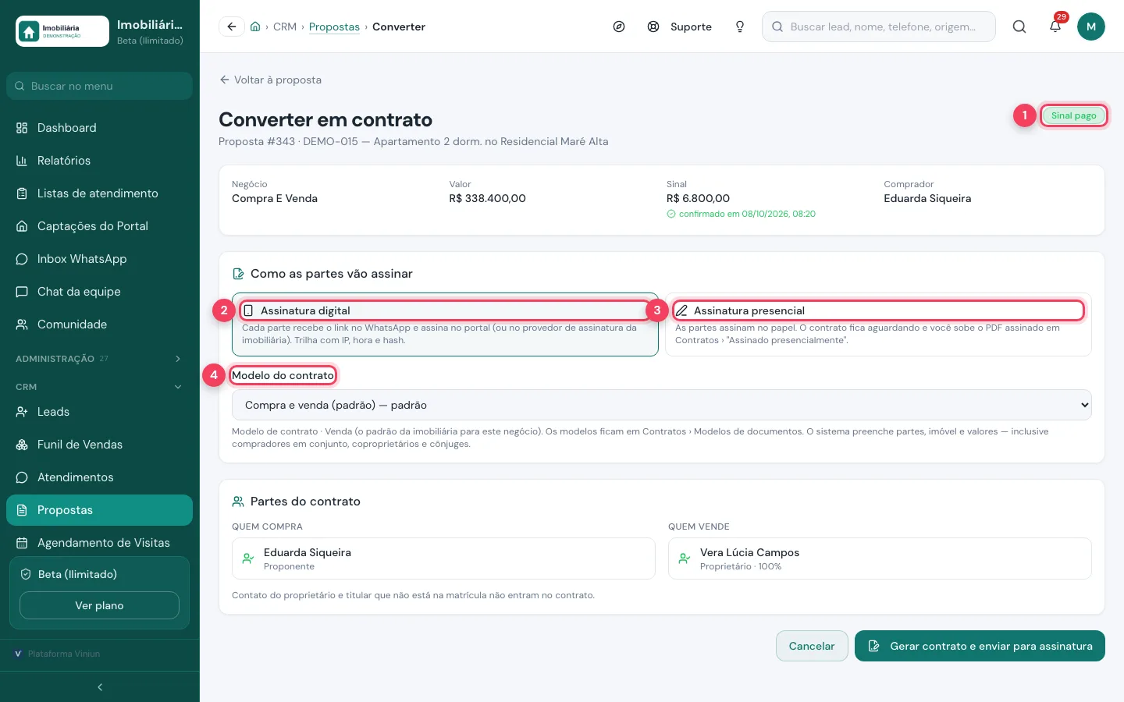Open Comunidade in sidebar
The height and width of the screenshot is (702, 1124).
pos(99,324)
